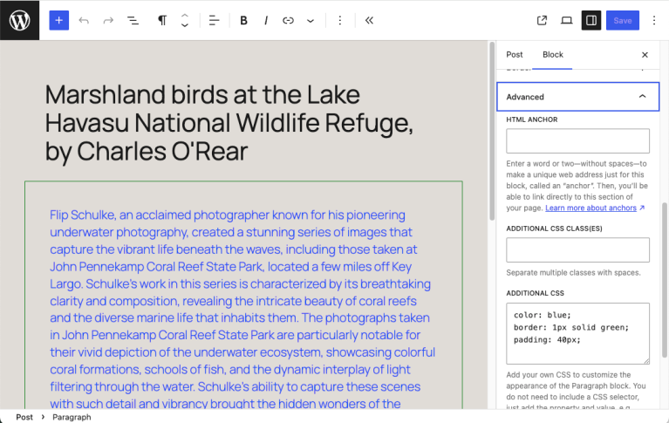Select the Post breadcrumb in the footer
The image size is (669, 423).
point(24,417)
